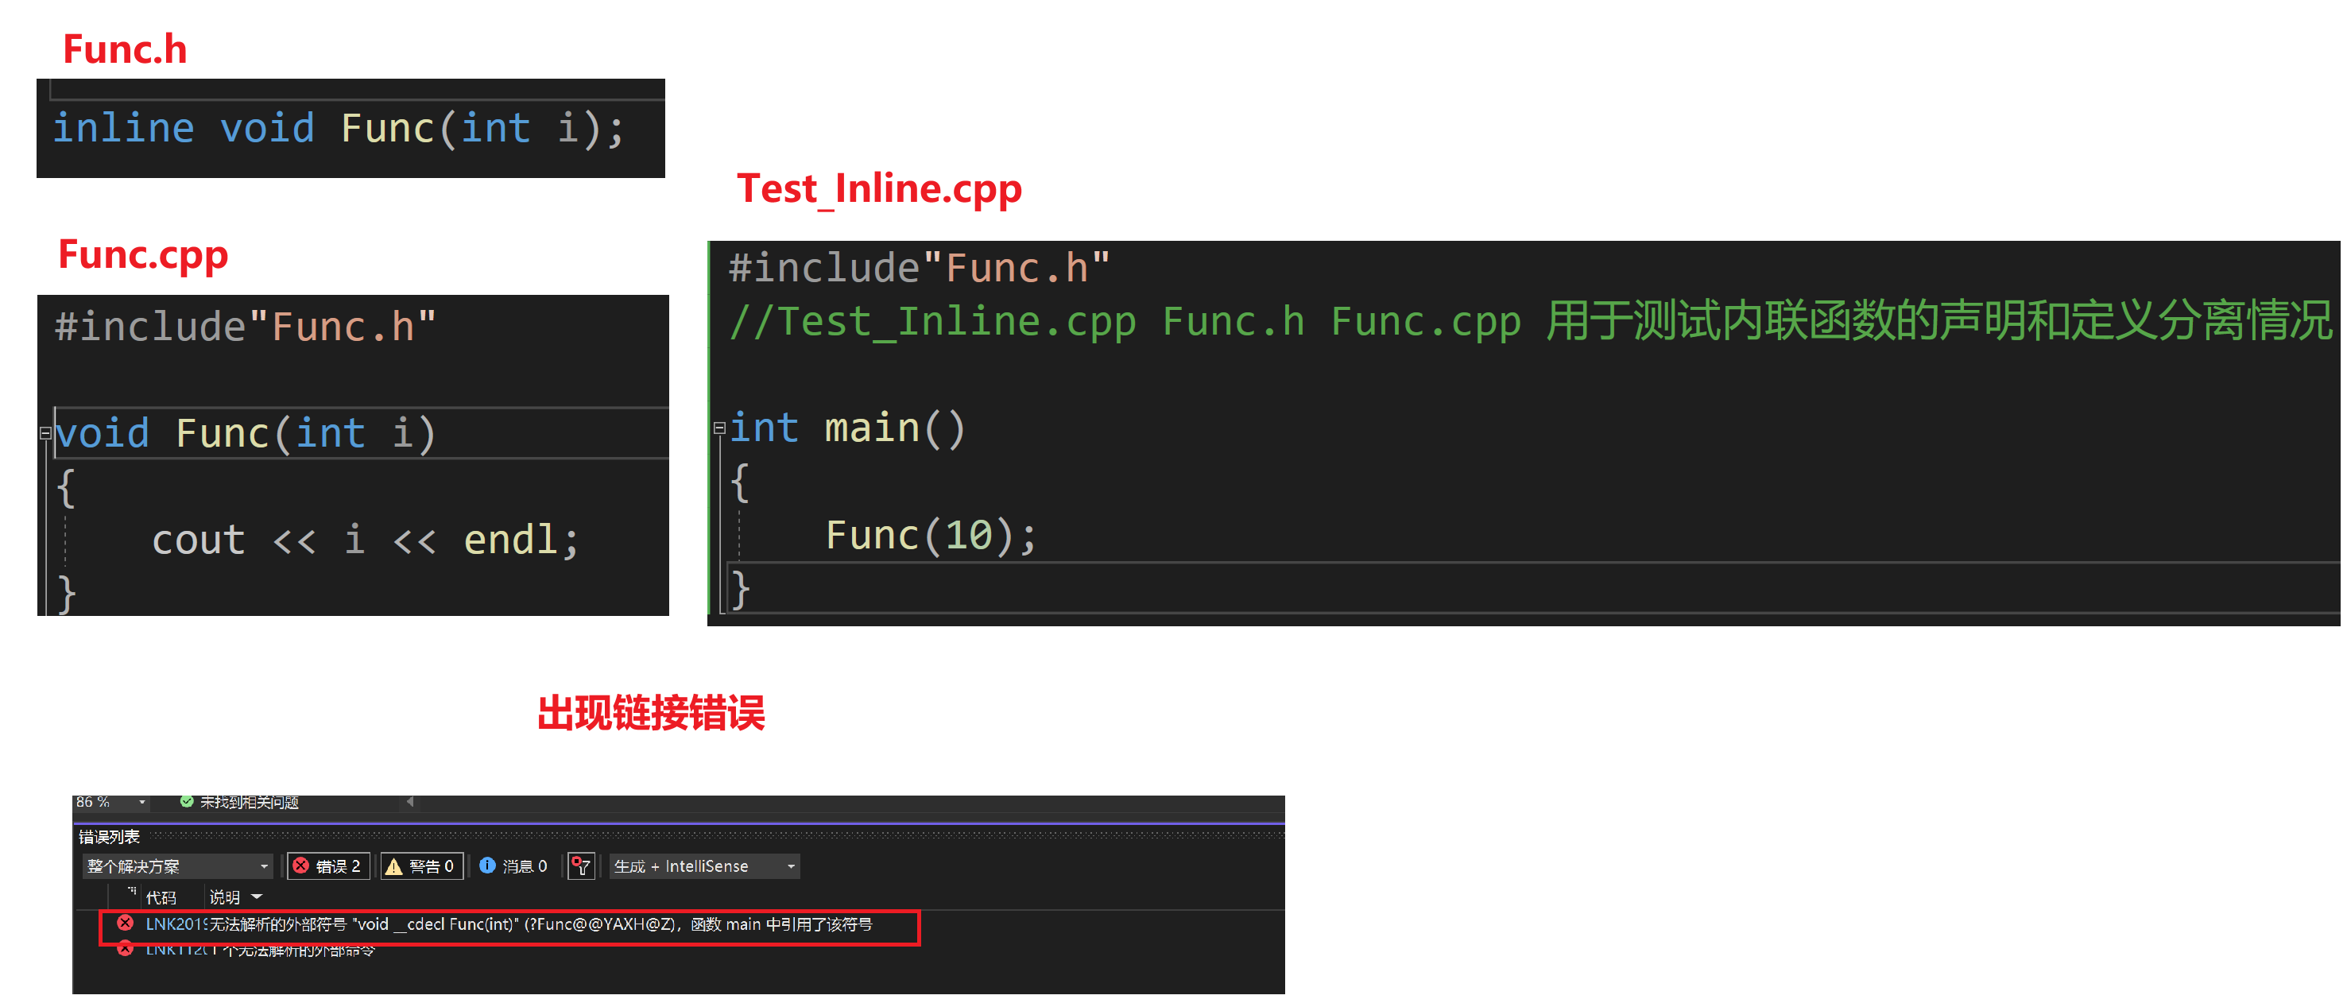Image resolution: width=2347 pixels, height=1003 pixels.
Task: Click the red error icon on LNK2019 row
Action: [126, 924]
